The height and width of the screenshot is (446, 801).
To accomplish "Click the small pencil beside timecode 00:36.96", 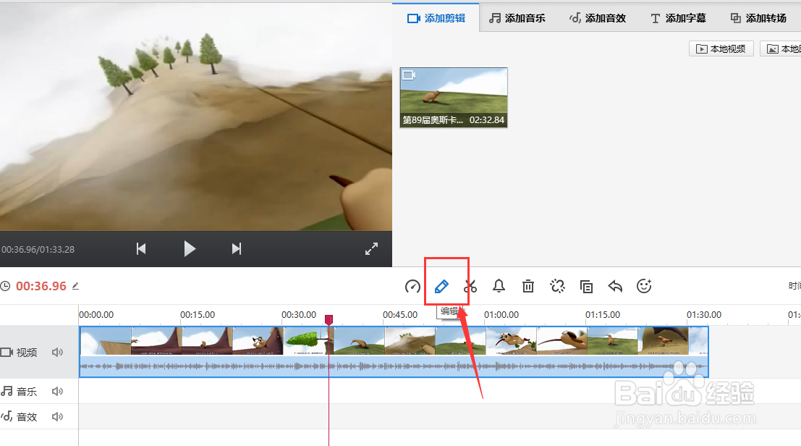I will (75, 286).
